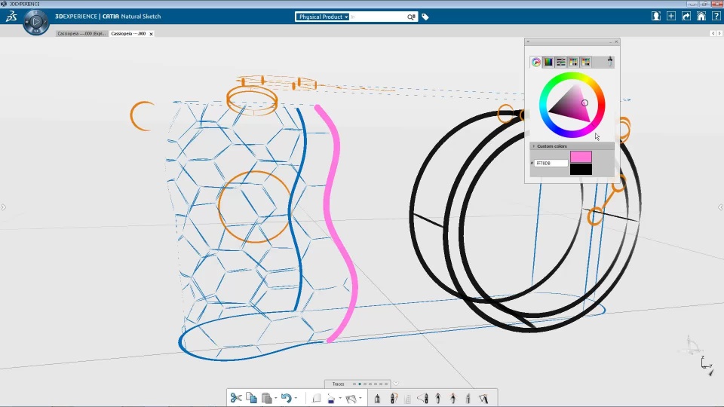The width and height of the screenshot is (724, 407).
Task: Select the gray marker tool
Action: pyautogui.click(x=468, y=398)
